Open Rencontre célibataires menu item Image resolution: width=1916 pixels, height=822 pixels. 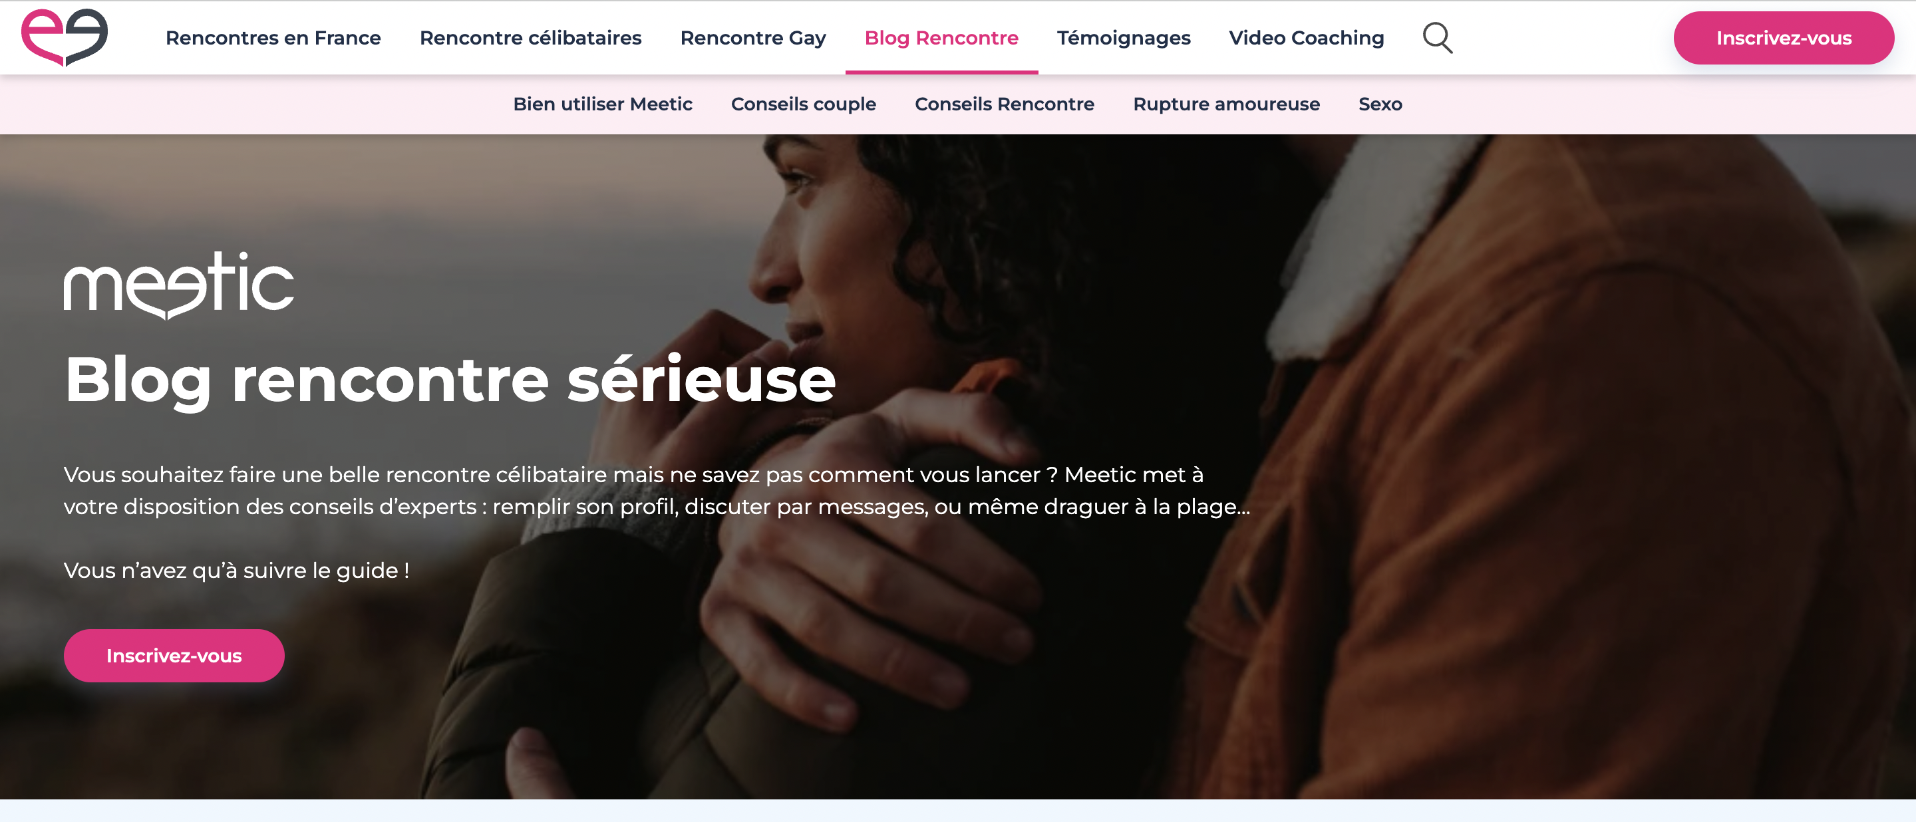pyautogui.click(x=530, y=38)
